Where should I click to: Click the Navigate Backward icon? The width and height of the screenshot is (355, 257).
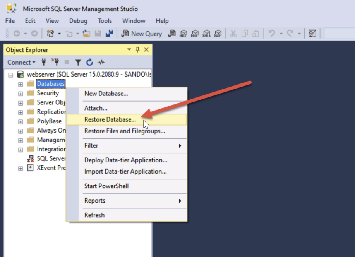pos(17,34)
